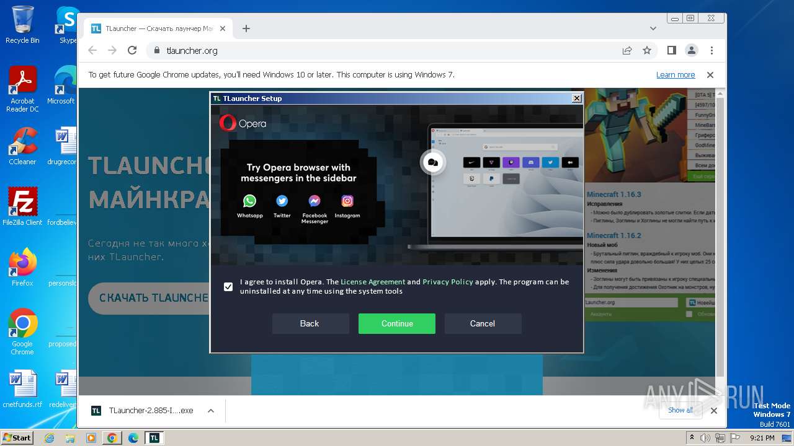This screenshot has height=446, width=794.
Task: Open the Minecraft 1.16.2 heading link
Action: [614, 235]
